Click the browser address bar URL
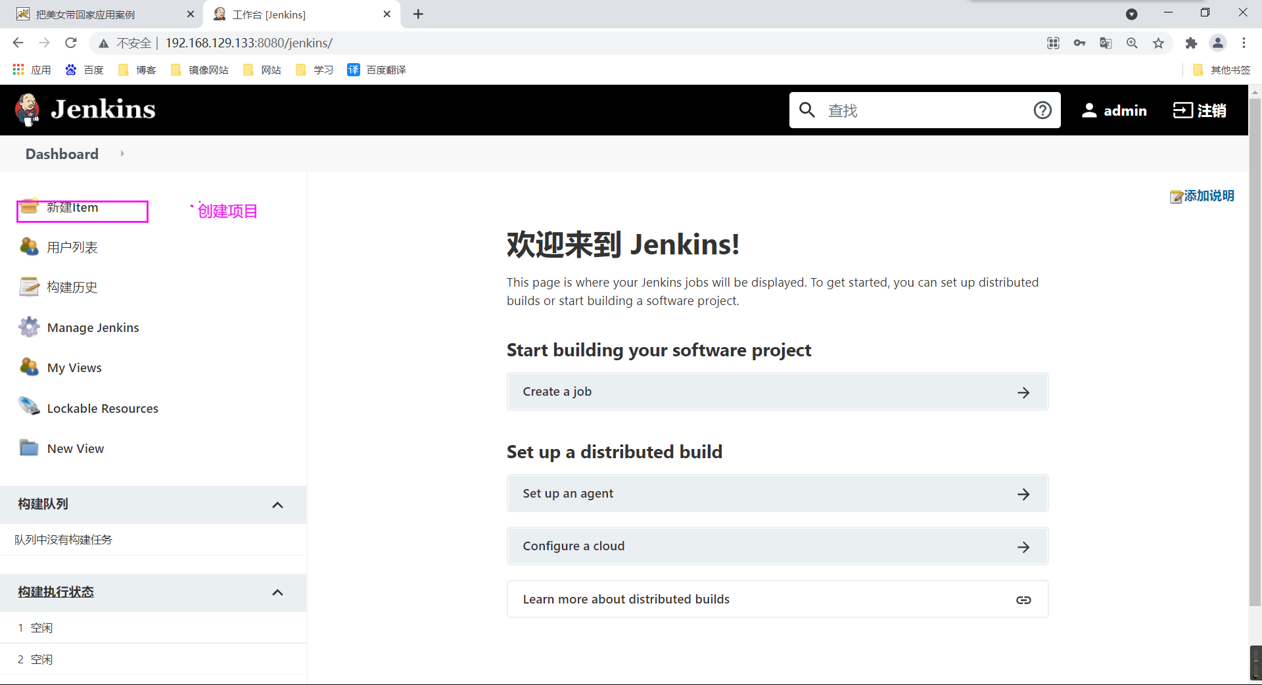The height and width of the screenshot is (685, 1262). (249, 43)
